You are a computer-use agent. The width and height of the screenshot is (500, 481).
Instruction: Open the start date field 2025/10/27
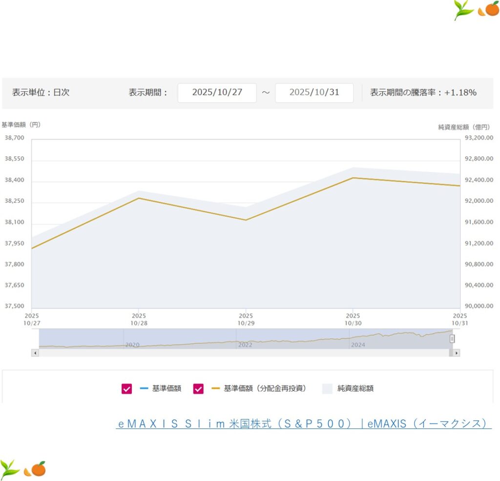point(217,93)
